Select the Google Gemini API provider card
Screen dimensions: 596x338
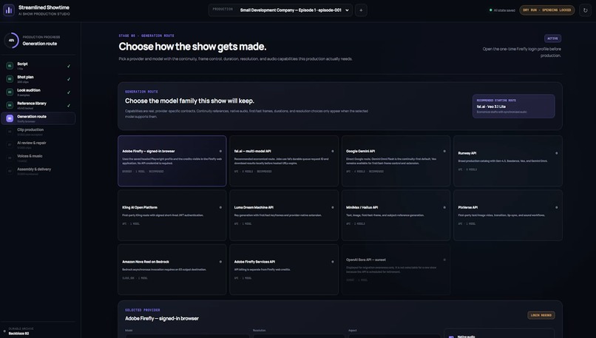click(x=396, y=160)
